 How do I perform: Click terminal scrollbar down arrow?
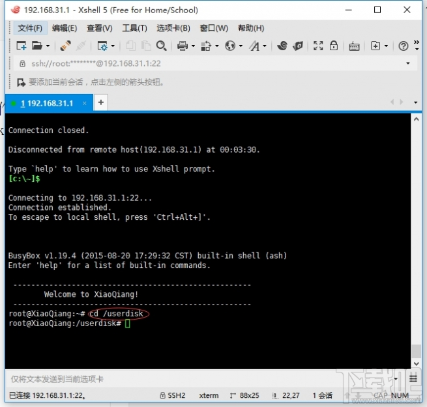coord(416,364)
